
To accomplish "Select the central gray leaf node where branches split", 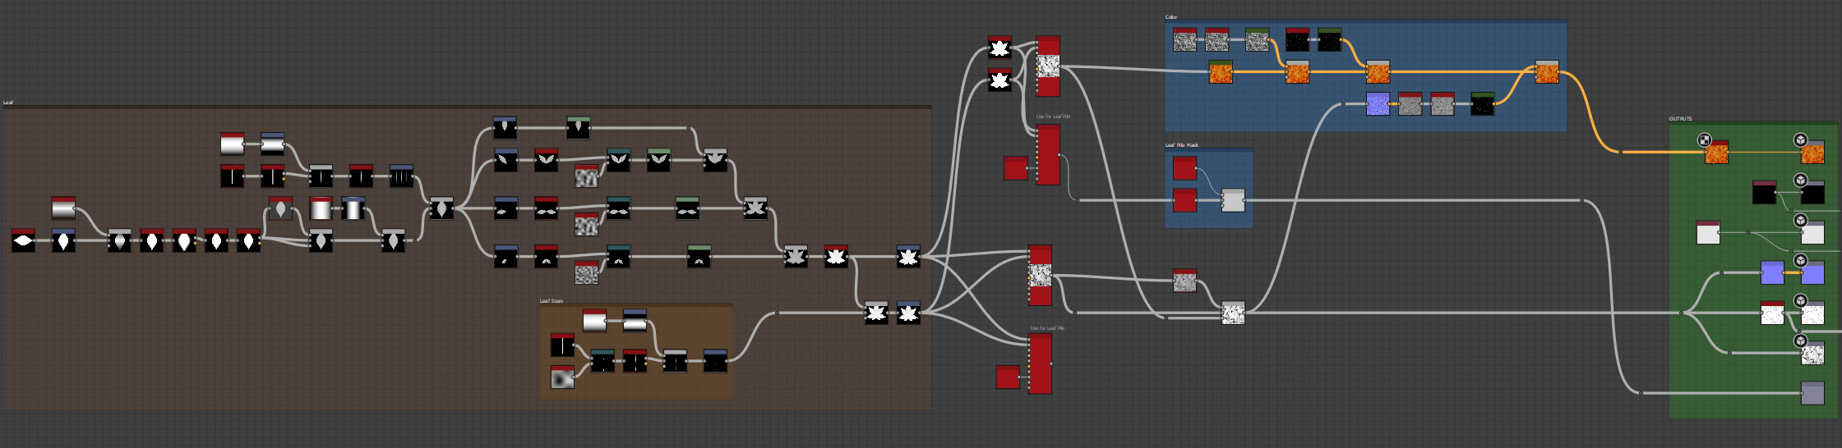I will click(441, 208).
